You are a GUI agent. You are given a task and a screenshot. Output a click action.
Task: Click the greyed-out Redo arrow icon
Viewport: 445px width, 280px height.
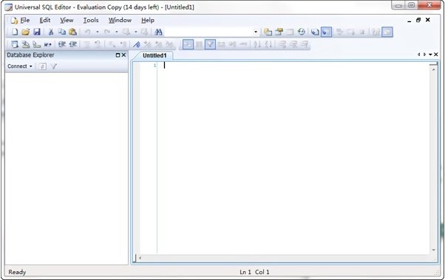point(107,32)
